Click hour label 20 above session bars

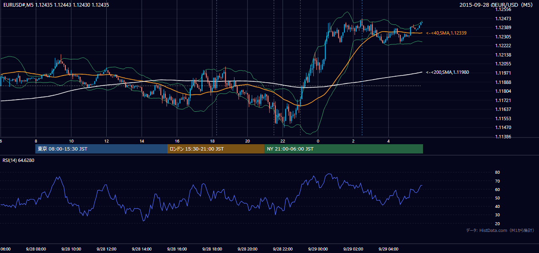[x=248, y=141]
